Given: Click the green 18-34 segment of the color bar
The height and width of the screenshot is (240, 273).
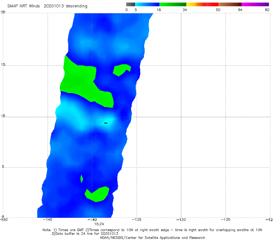Looking at the screenshot, I should tap(173, 4).
